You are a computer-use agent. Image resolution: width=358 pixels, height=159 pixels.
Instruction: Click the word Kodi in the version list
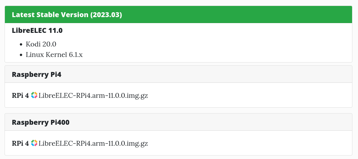click(x=33, y=44)
